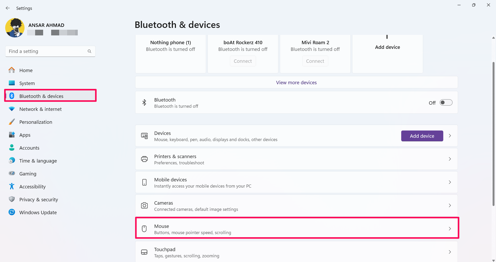Click the search magnifier icon
The height and width of the screenshot is (262, 496).
pyautogui.click(x=89, y=51)
